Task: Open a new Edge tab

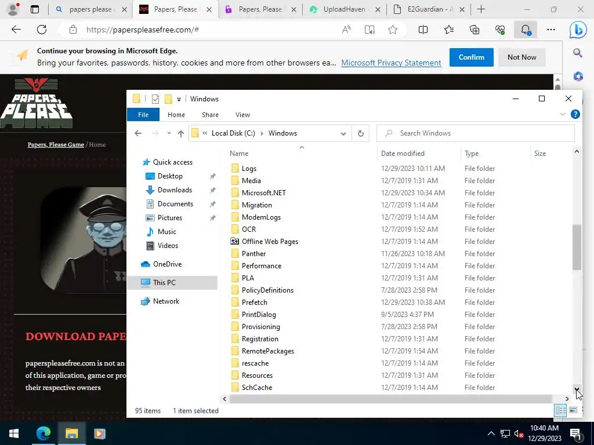Action: pos(481,9)
